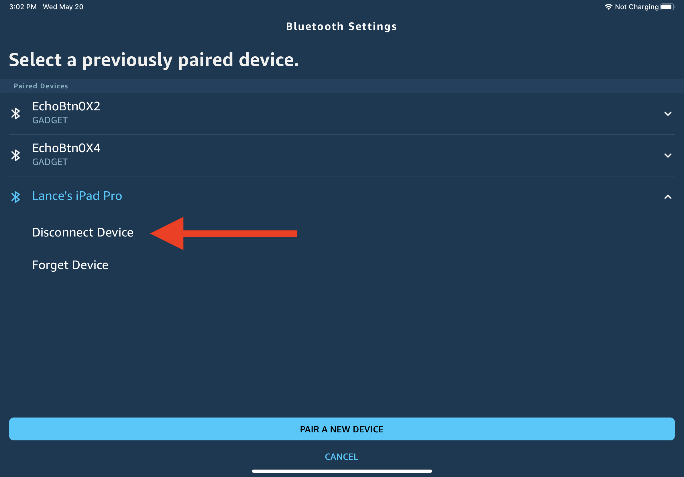Screen dimensions: 684x477
Task: Tap the Not Charging status text
Action: point(637,7)
